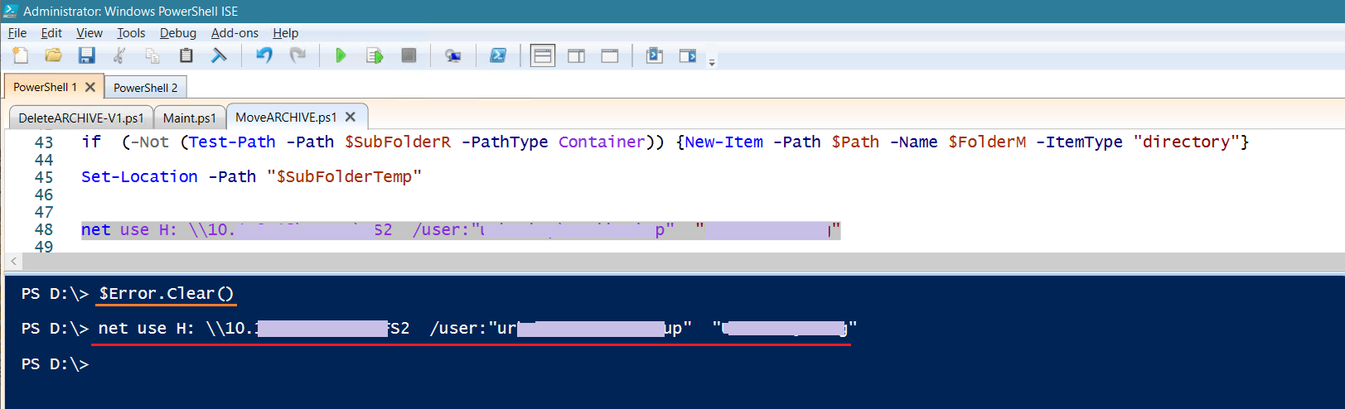
Task: Show the command add-on pane
Action: (x=688, y=55)
